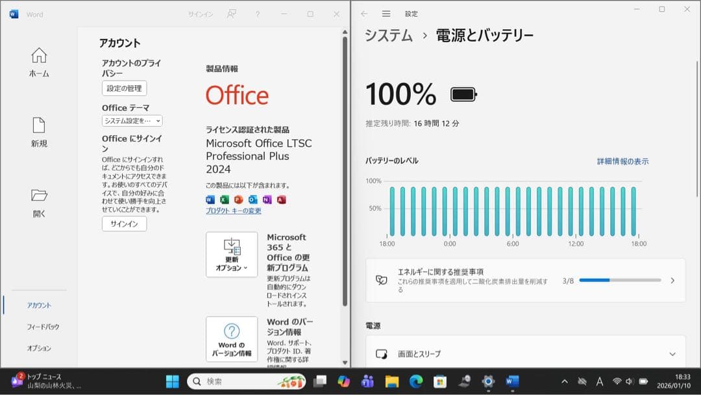Click the Wordのバージョン情報 question mark icon
Screen dimensions: 701x395
pos(232,331)
